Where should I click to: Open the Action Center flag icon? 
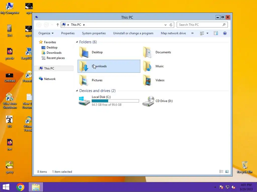[221, 187]
